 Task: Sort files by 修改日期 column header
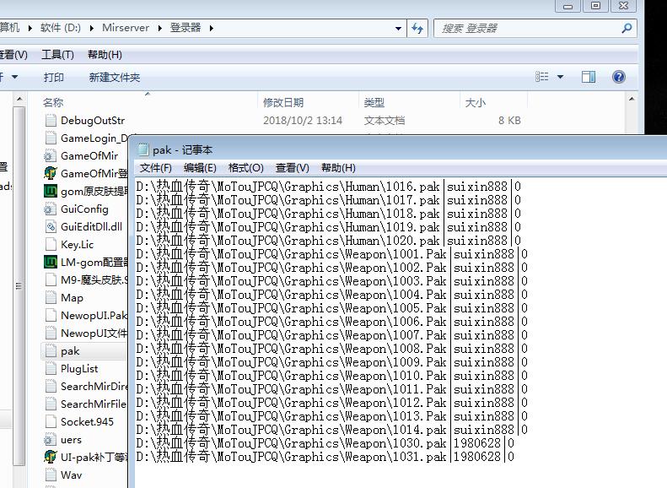point(282,102)
